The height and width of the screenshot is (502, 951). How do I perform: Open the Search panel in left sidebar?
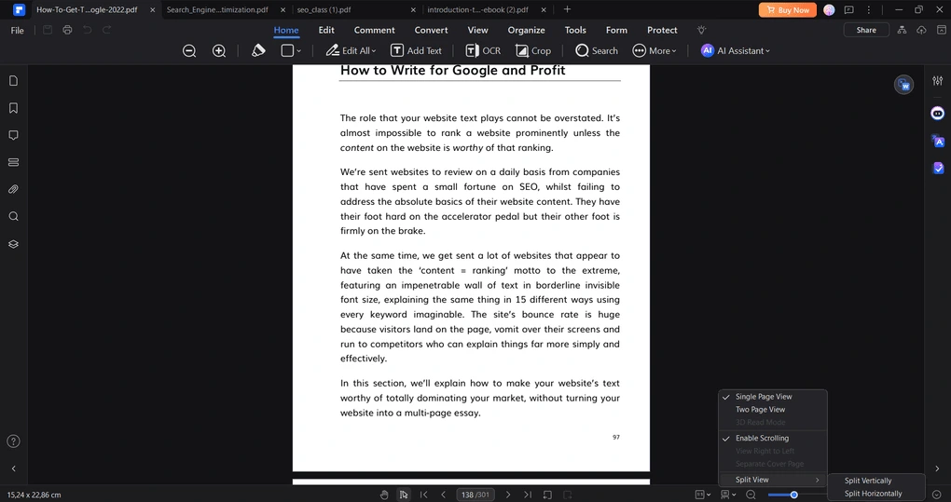click(13, 217)
